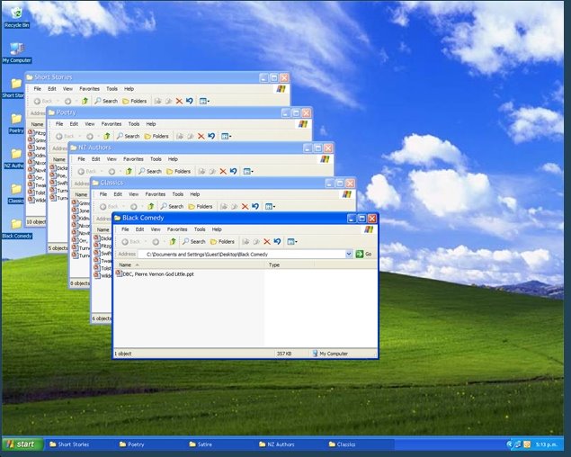Open Favorites menu in Black Comedy window
The height and width of the screenshot is (457, 571).
[177, 229]
